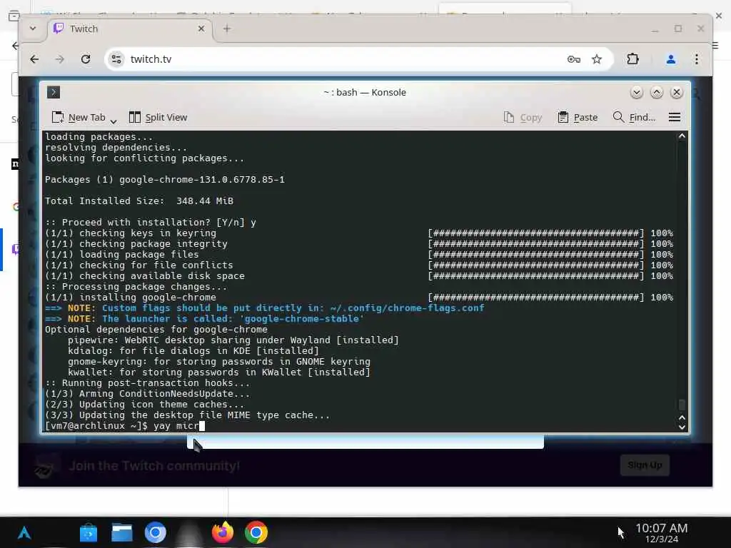Close the Twitch tab
The image size is (731, 548).
coord(201,29)
